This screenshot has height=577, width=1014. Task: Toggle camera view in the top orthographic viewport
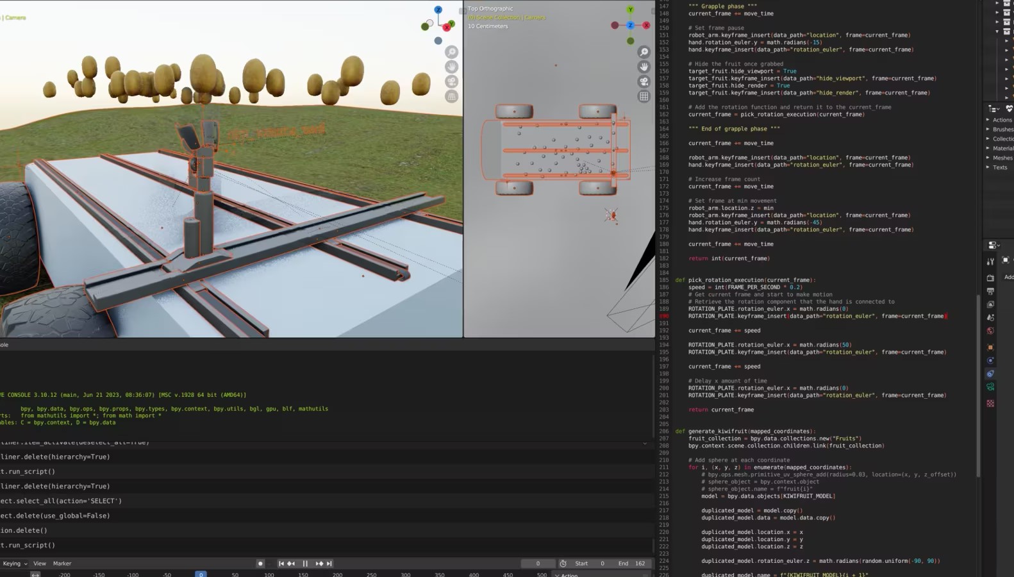(644, 81)
